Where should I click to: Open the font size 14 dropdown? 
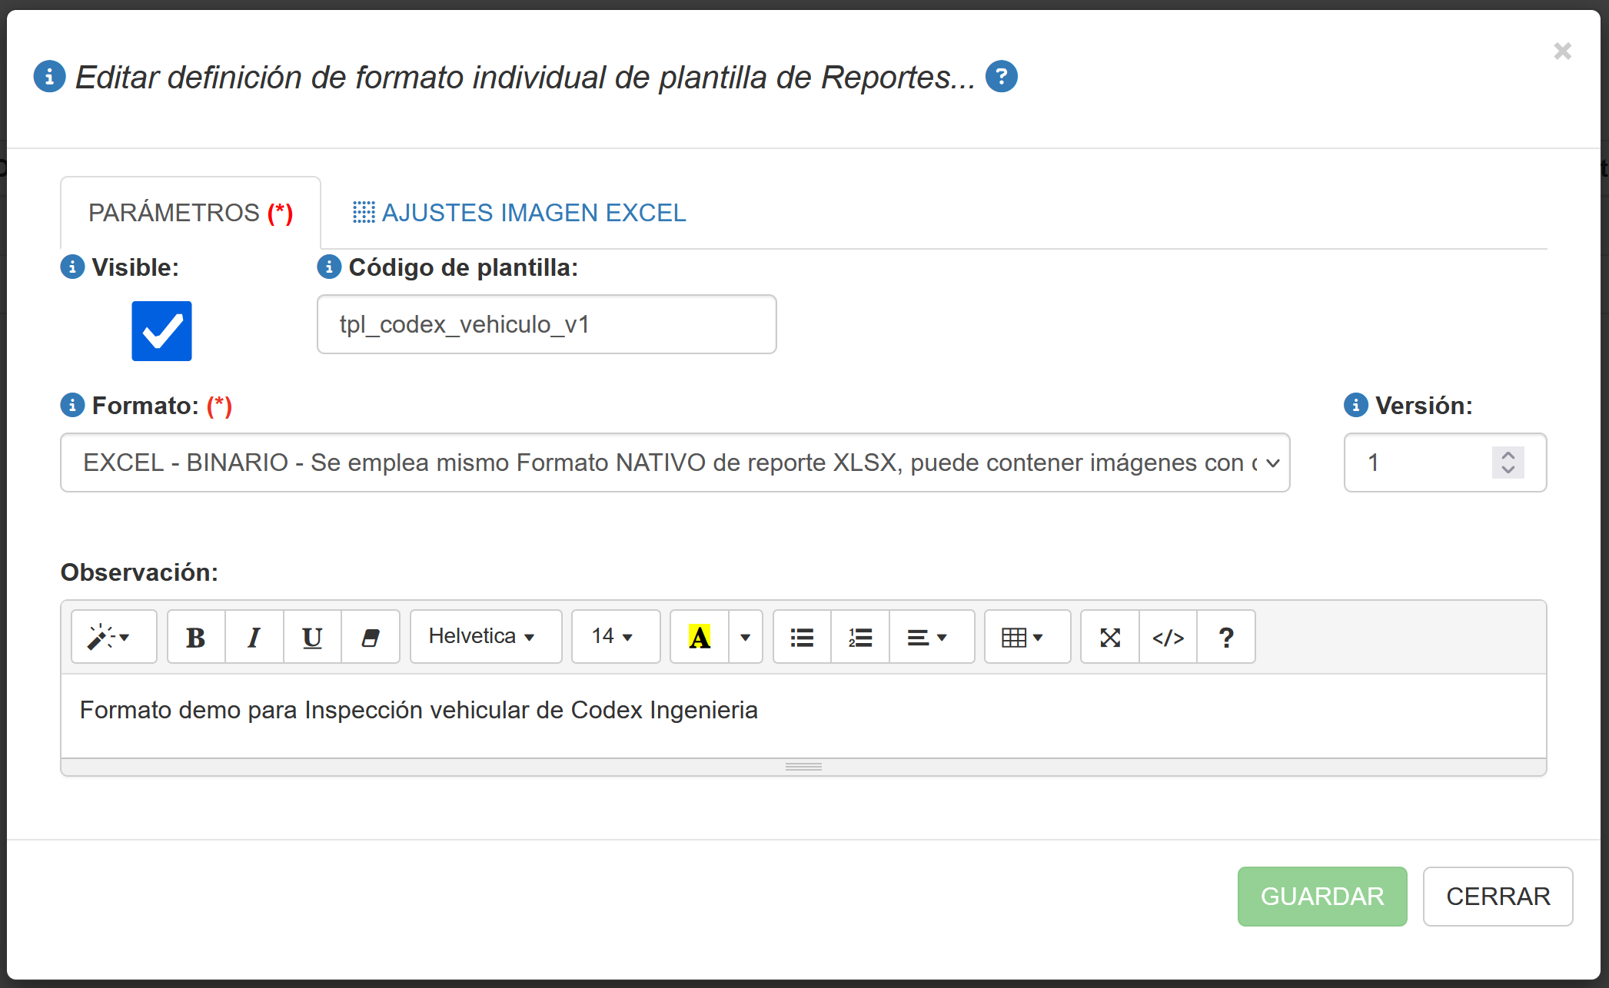coord(615,637)
